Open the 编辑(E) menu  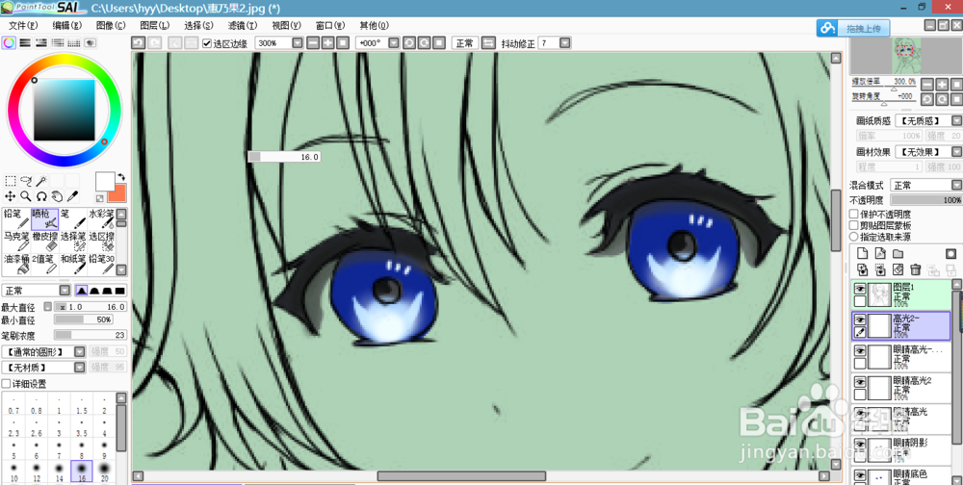click(67, 25)
